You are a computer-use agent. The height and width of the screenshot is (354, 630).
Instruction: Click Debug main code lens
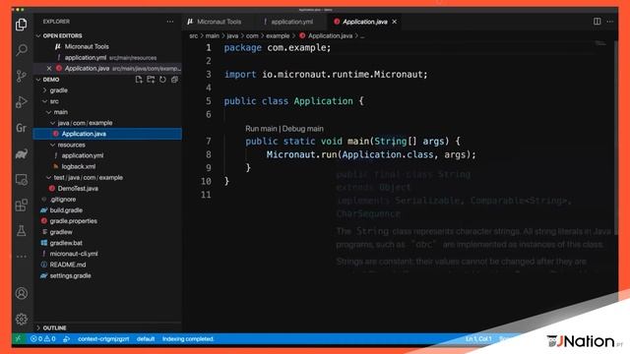click(302, 129)
